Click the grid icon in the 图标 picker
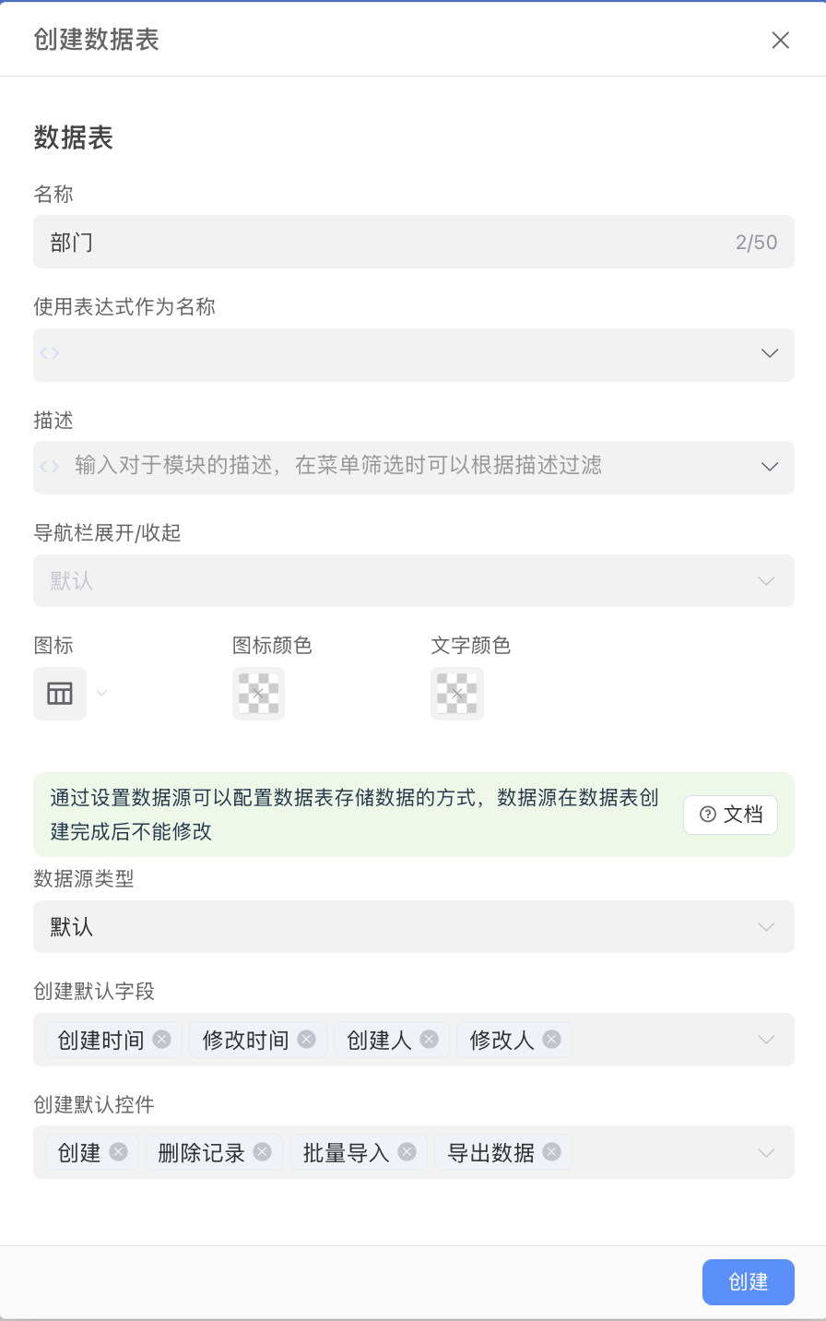The height and width of the screenshot is (1321, 826). pos(59,693)
